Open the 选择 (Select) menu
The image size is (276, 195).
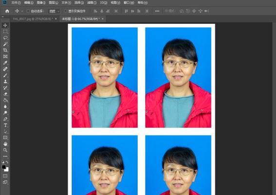pos(79,2)
